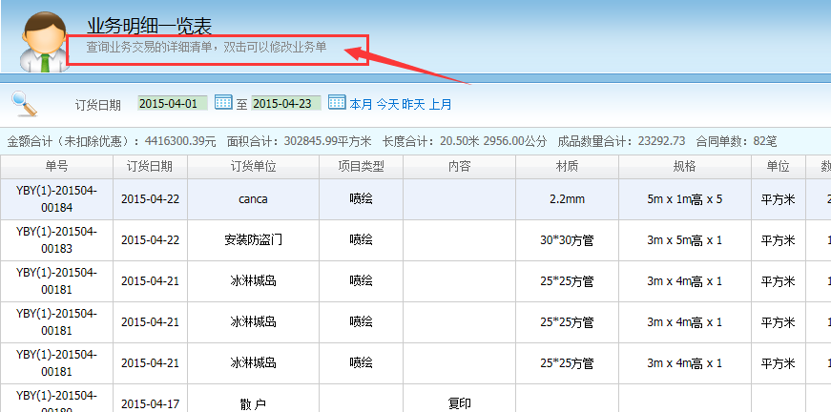This screenshot has width=831, height=412.
Task: Click the 单号 column header
Action: (56, 166)
